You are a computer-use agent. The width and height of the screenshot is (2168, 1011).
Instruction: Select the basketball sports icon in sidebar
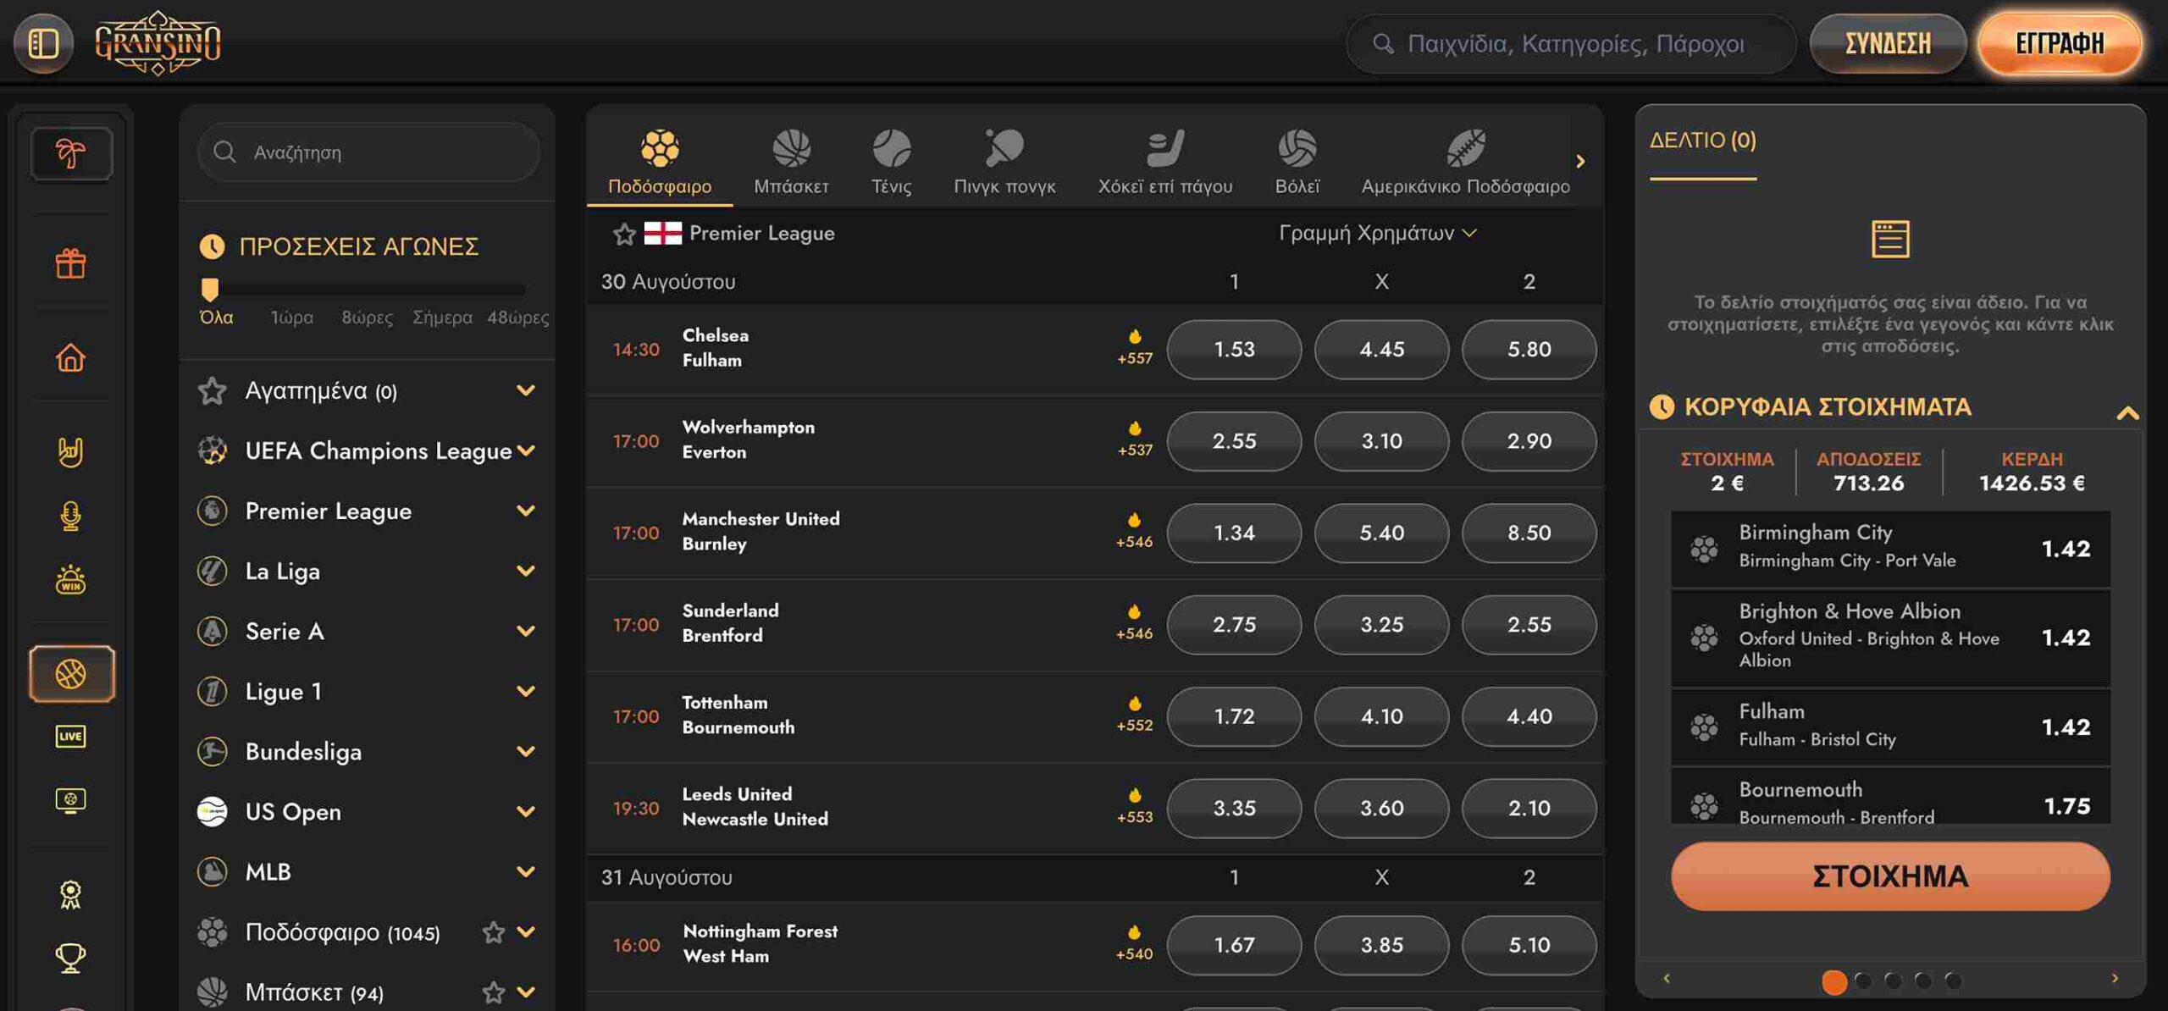71,674
